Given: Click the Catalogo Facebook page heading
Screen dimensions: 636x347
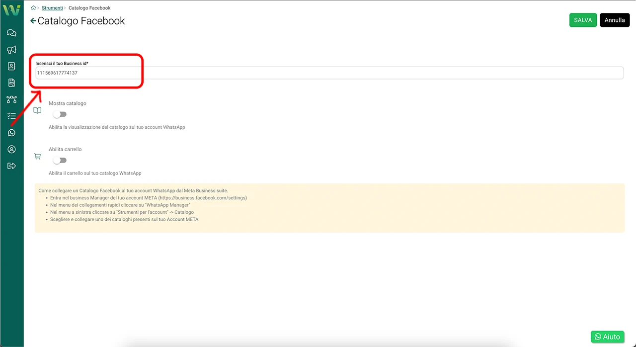Looking at the screenshot, I should point(81,21).
